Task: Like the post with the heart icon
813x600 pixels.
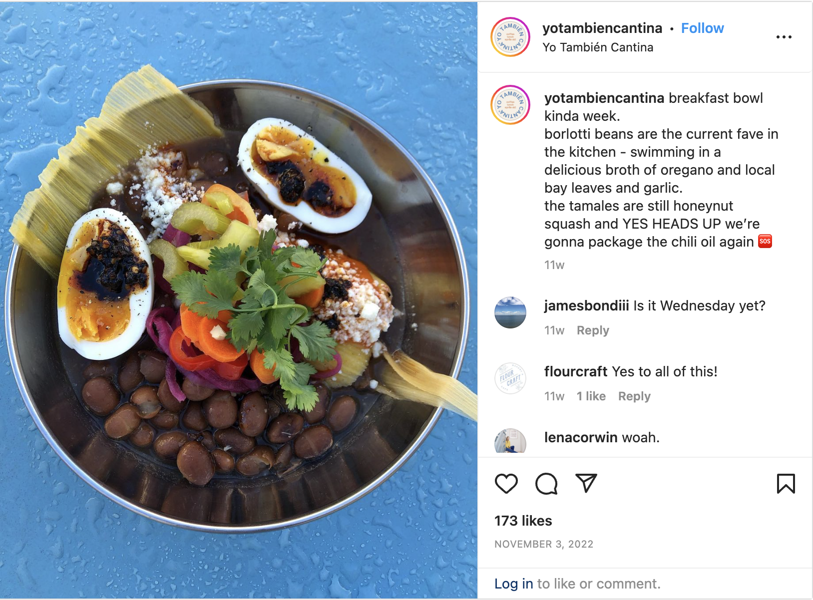Action: (x=506, y=484)
